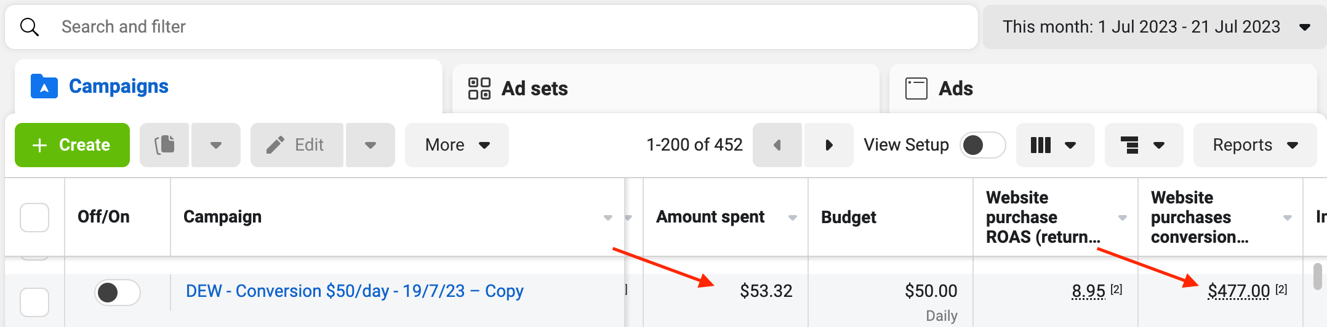Image resolution: width=1327 pixels, height=327 pixels.
Task: Switch to the Ads tab
Action: (x=1103, y=87)
